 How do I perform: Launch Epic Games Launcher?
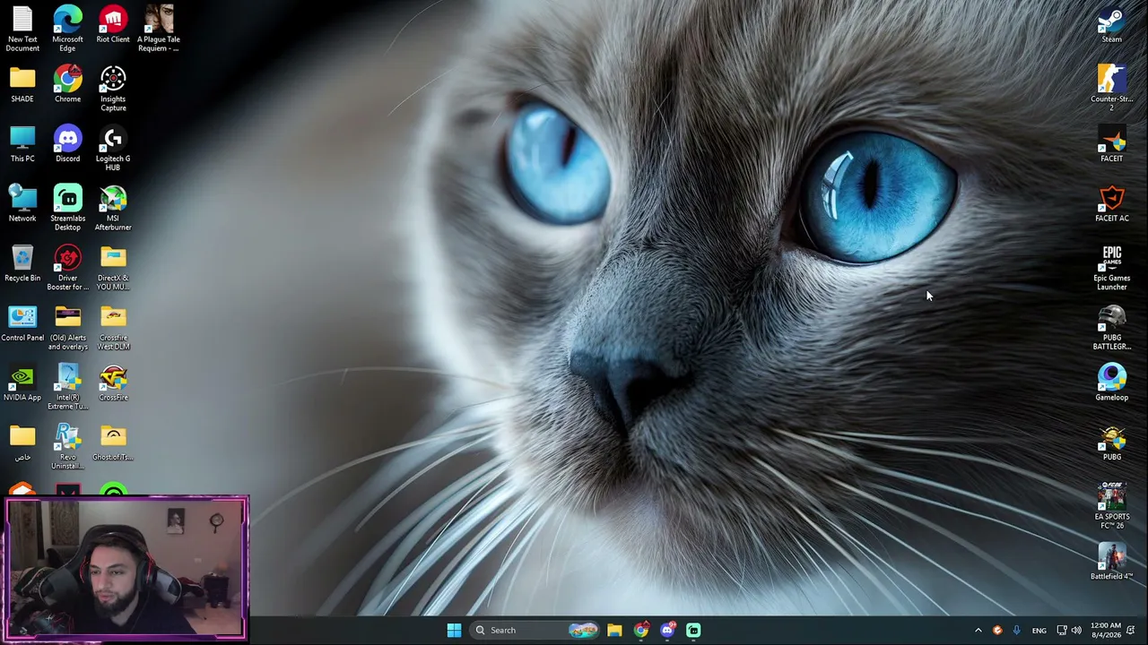coord(1111,268)
